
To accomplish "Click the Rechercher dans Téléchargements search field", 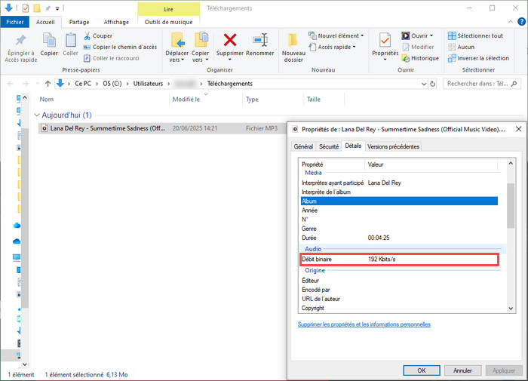I will click(479, 83).
